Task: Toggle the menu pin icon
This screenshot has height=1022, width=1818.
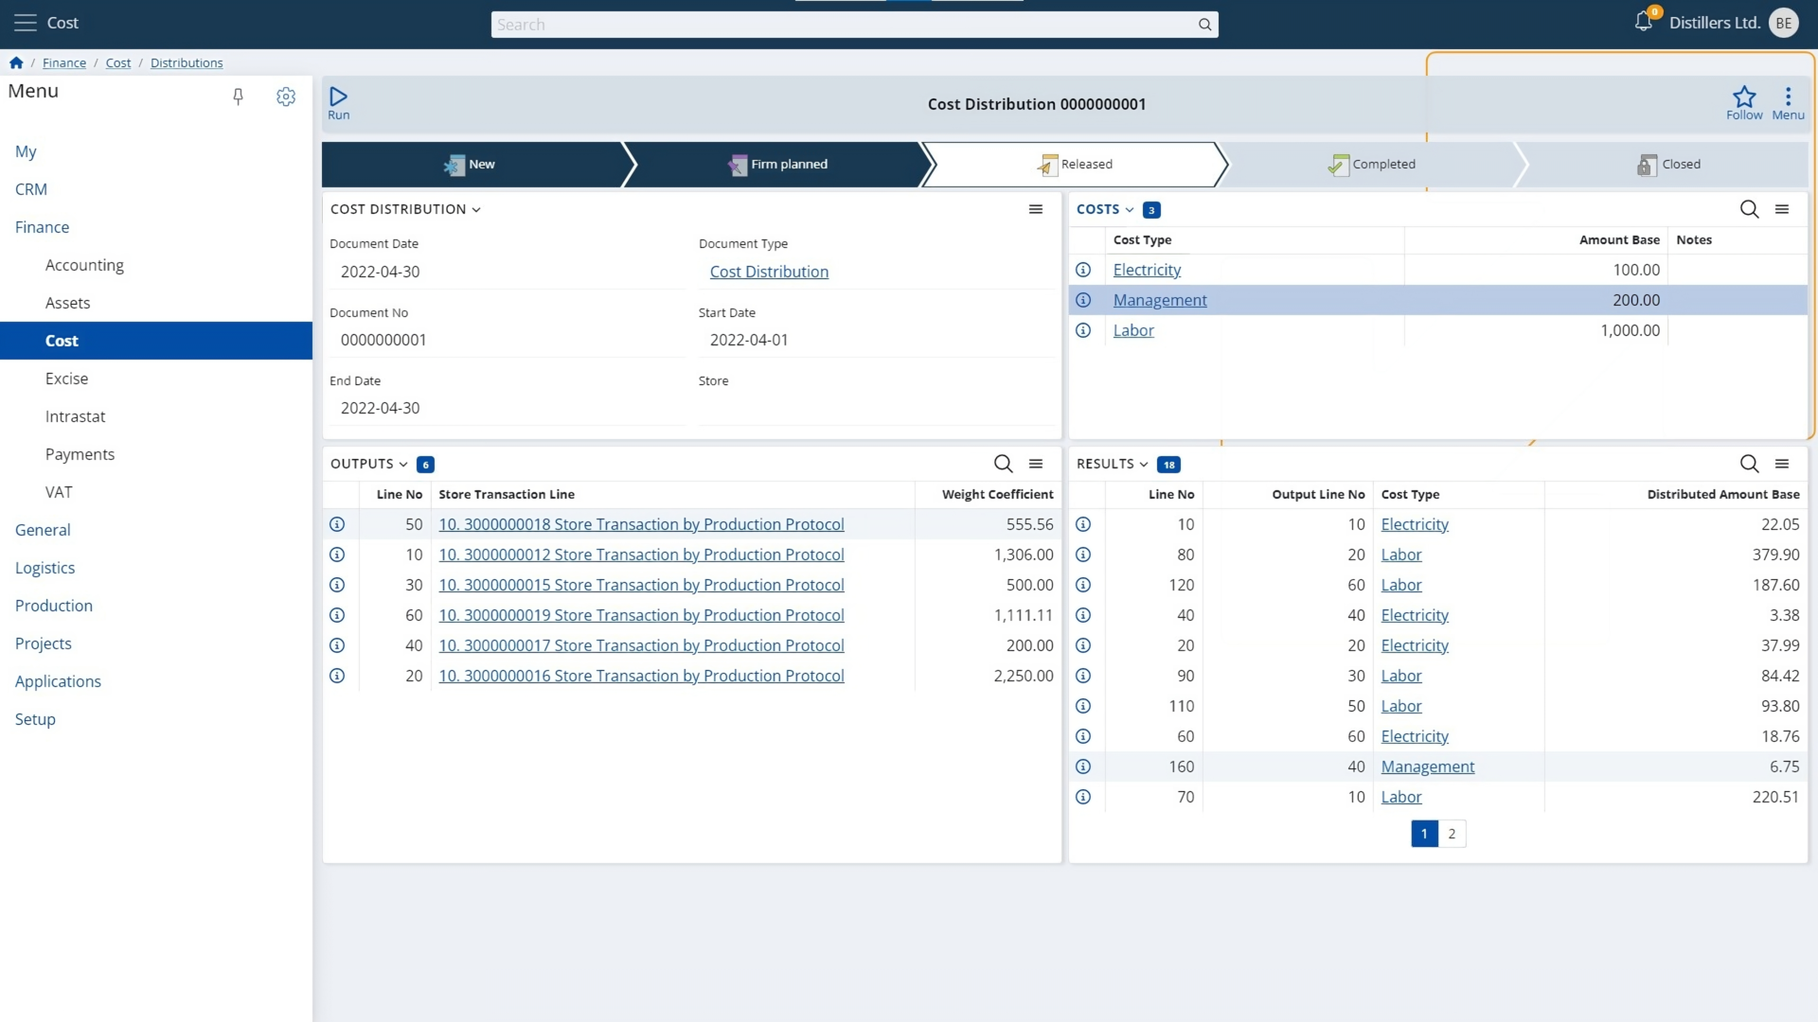Action: 238,97
